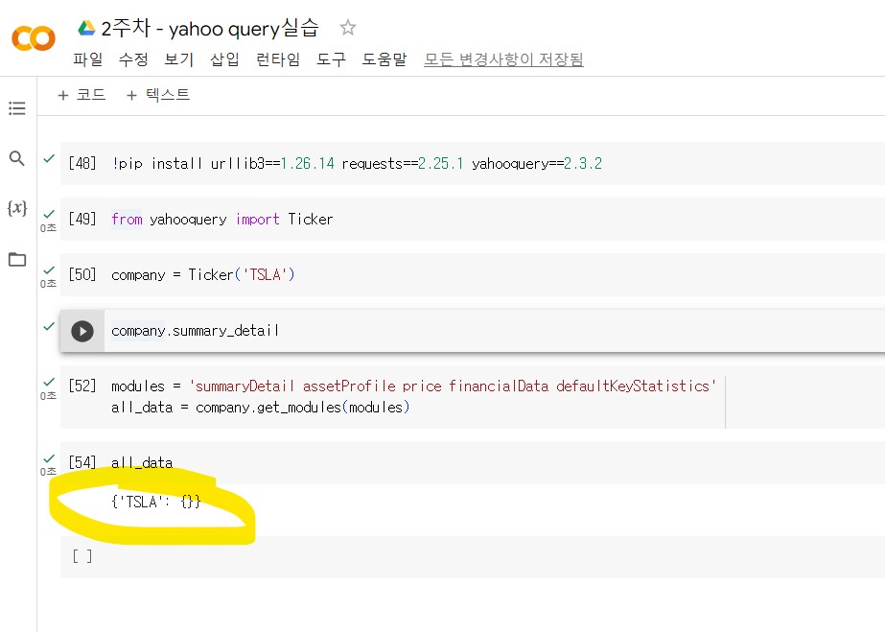Click the Google Drive icon beside title
The height and width of the screenshot is (632, 885).
86,28
